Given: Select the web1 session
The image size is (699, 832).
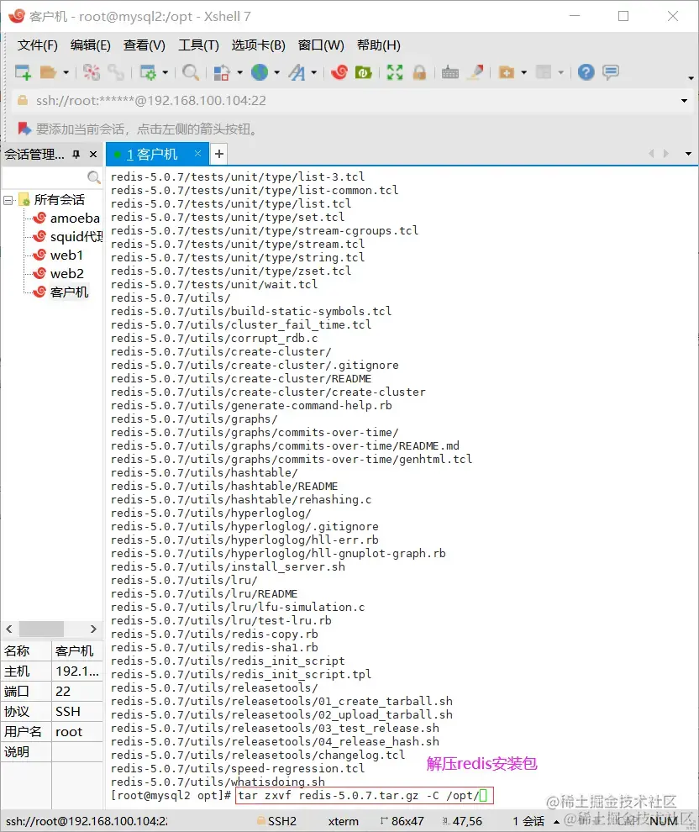Looking at the screenshot, I should (x=58, y=255).
